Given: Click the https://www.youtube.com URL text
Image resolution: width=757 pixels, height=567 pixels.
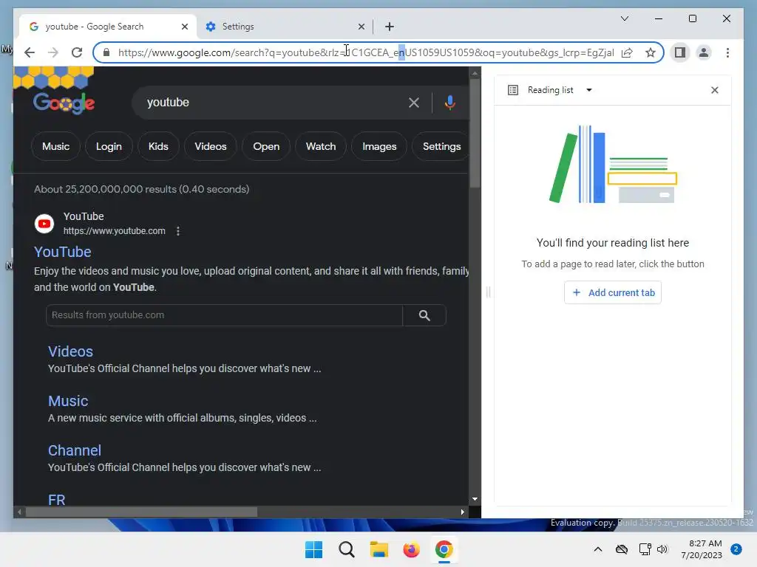Looking at the screenshot, I should coord(114,231).
